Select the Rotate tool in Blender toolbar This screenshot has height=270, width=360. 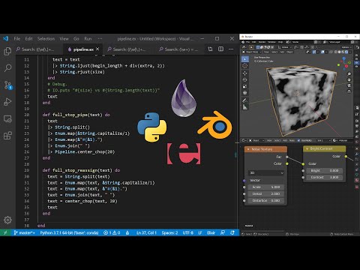pyautogui.click(x=245, y=79)
